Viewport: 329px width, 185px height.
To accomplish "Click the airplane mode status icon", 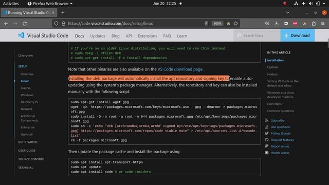I will [x=303, y=4].
